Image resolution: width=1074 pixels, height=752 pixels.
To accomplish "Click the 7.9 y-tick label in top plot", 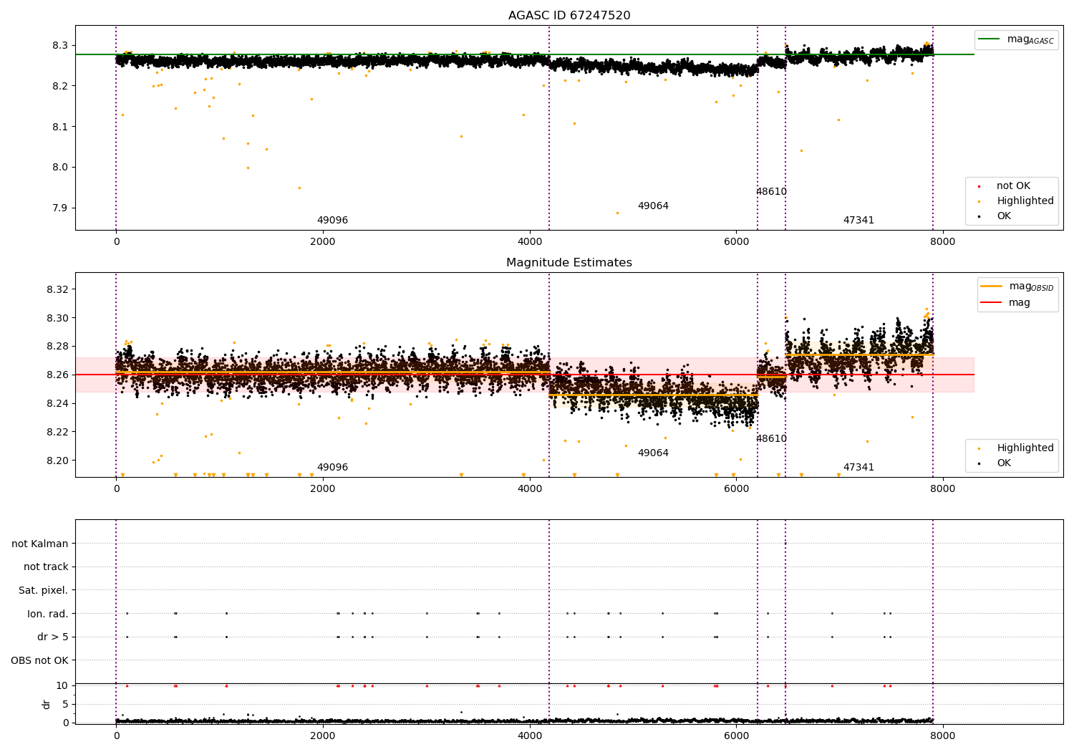I will [60, 208].
